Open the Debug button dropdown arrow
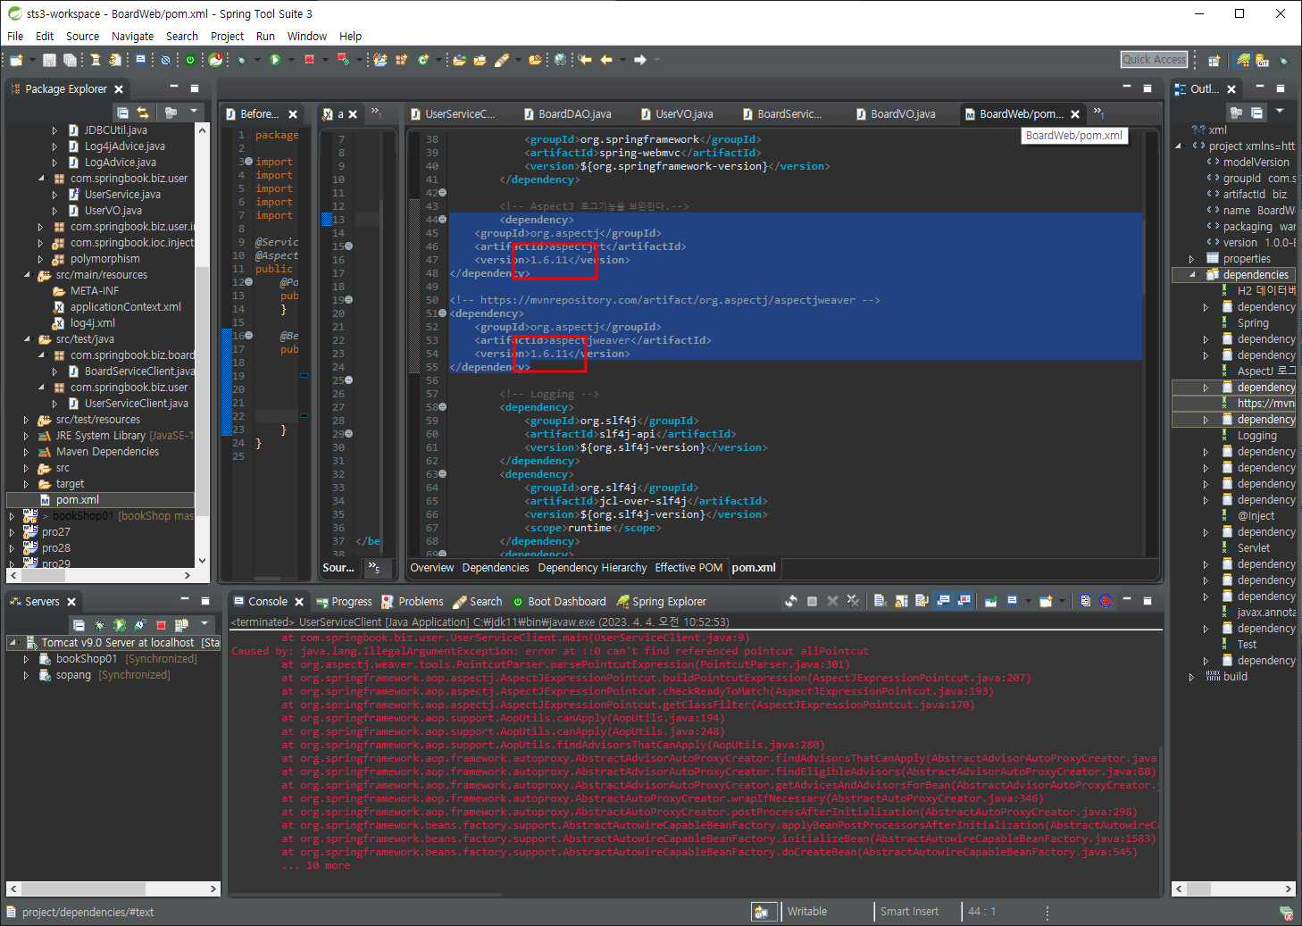This screenshot has height=926, width=1302. [258, 60]
